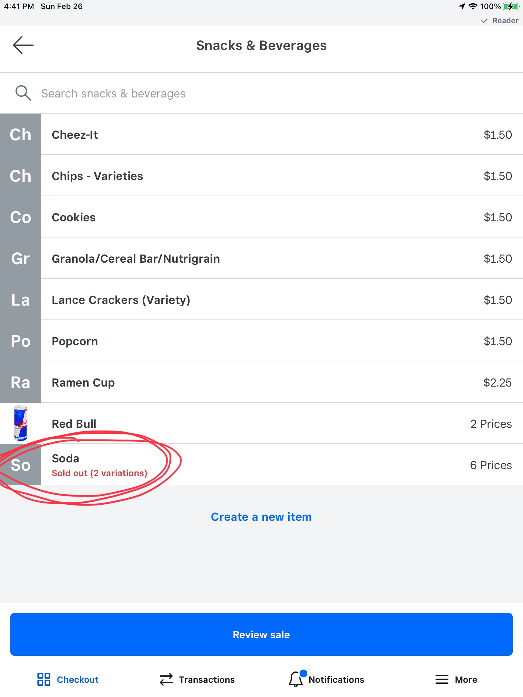523x697 pixels.
Task: Tap the back arrow icon
Action: point(23,45)
